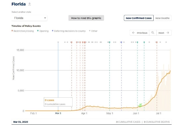Click the May 1 x-axis label
The height and width of the screenshot is (125, 181).
click(x=109, y=113)
